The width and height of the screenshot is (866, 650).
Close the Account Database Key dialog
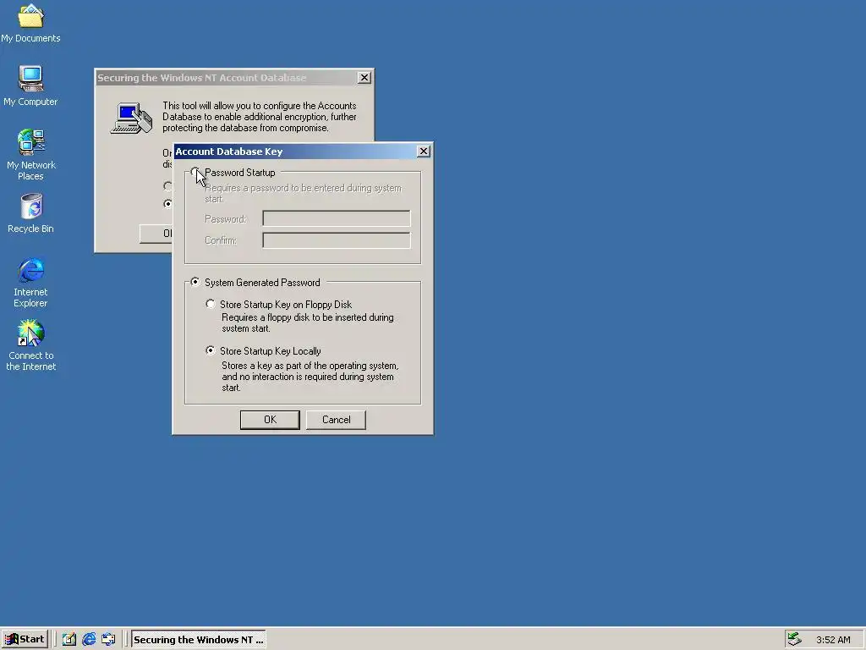click(424, 151)
